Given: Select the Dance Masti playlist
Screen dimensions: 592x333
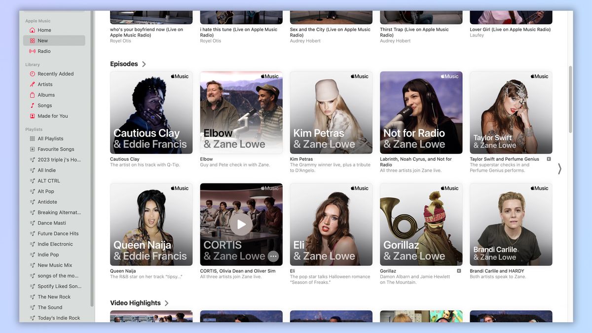Looking at the screenshot, I should [x=54, y=223].
